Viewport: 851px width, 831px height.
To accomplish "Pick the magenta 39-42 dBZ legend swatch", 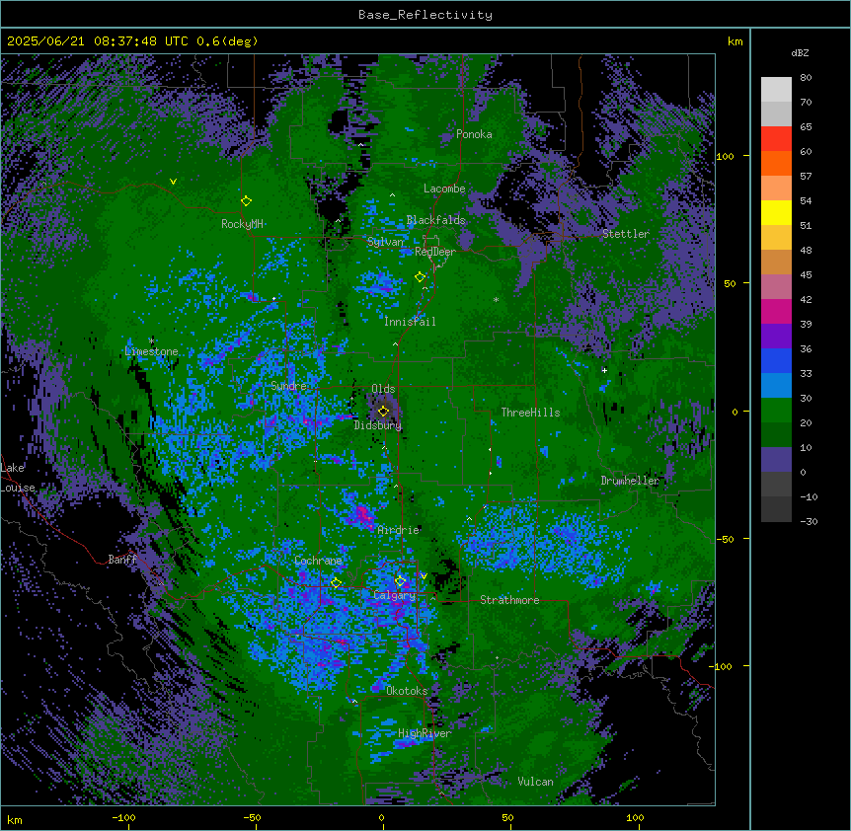I will click(x=776, y=311).
